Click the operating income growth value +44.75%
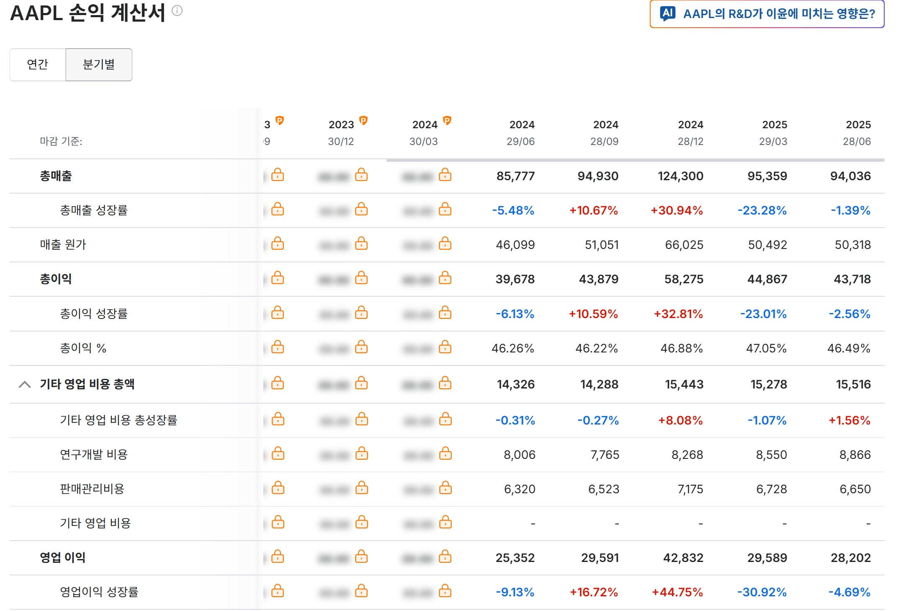This screenshot has height=611, width=906. click(677, 592)
